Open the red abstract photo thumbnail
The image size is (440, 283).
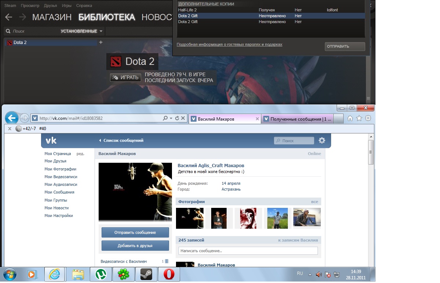point(249,218)
